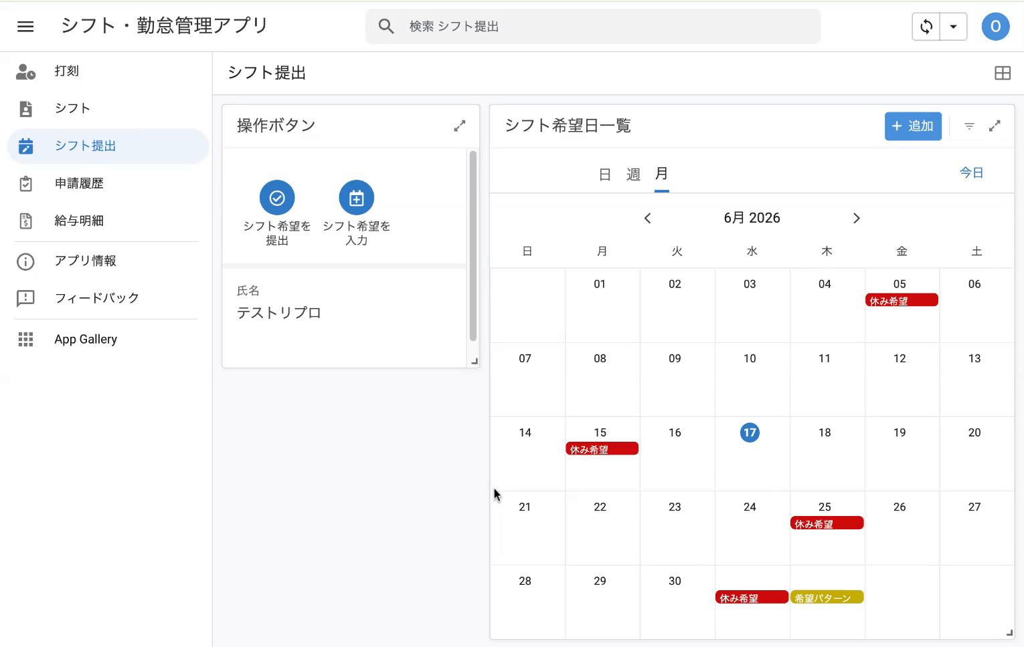Image resolution: width=1024 pixels, height=647 pixels.
Task: Open the 休み希望 event in last row
Action: tap(752, 598)
